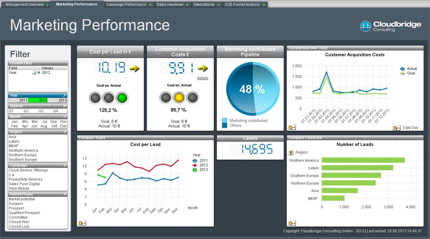Click the search icon in Year filter header
Screen dimensions: 430x239
pyautogui.click(x=65, y=96)
